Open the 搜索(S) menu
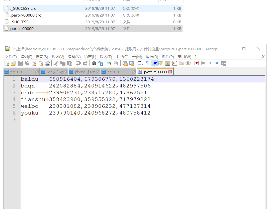 (42, 57)
